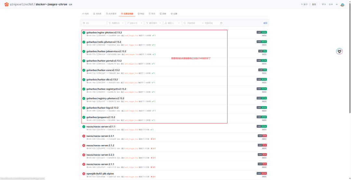Click cost badge of nginx-photon build
Viewport: 351px width, 180px height.
pos(262,32)
